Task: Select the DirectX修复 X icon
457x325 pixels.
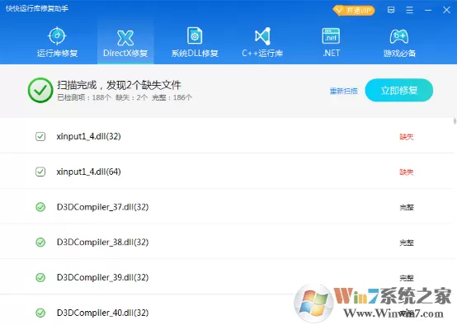Action: click(125, 38)
